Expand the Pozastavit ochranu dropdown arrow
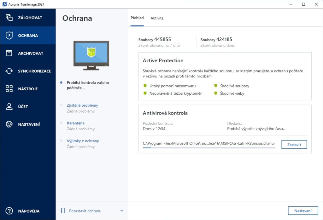This screenshot has height=220, width=323. point(122,211)
